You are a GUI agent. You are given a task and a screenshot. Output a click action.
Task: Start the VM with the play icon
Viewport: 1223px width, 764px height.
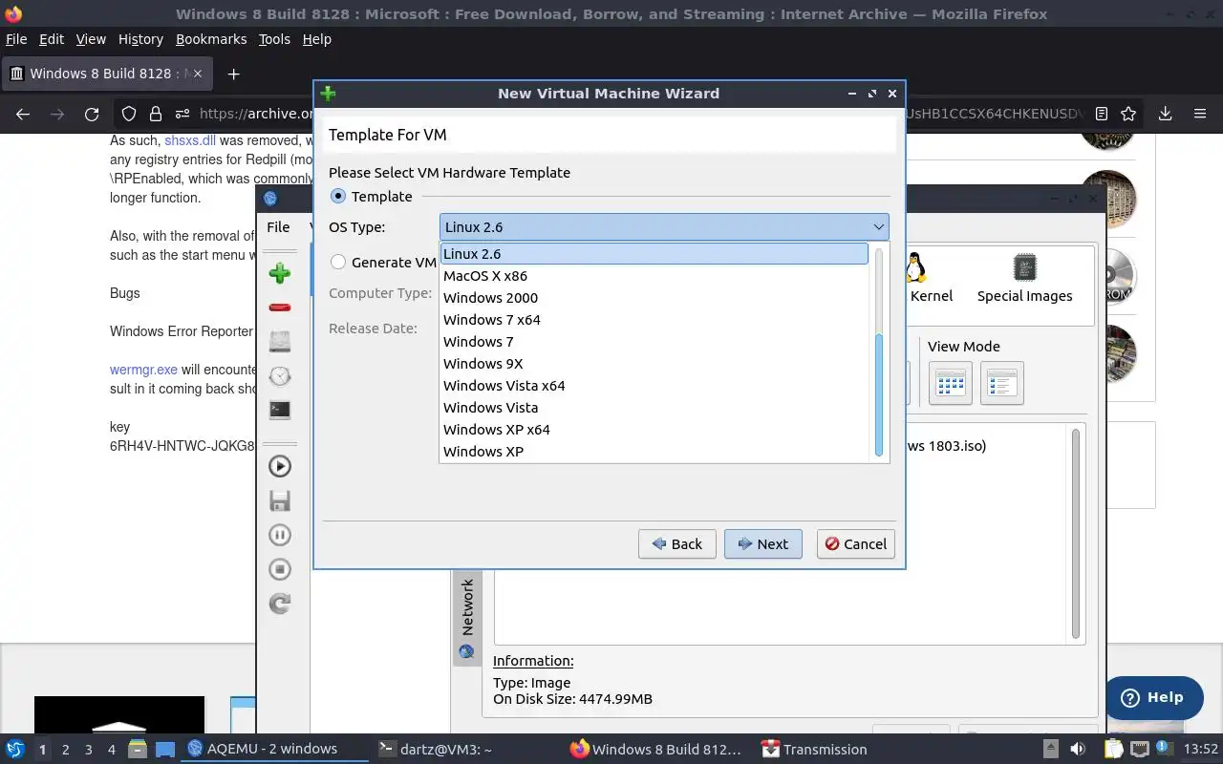pyautogui.click(x=279, y=466)
